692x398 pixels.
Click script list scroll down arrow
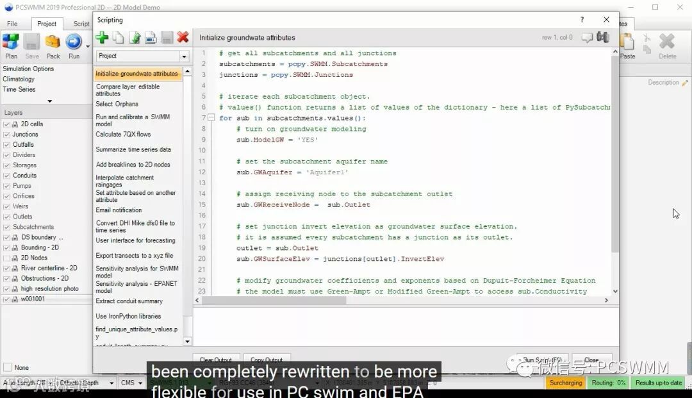coord(188,342)
